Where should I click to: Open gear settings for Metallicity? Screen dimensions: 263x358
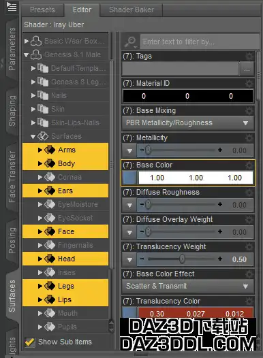[249, 137]
